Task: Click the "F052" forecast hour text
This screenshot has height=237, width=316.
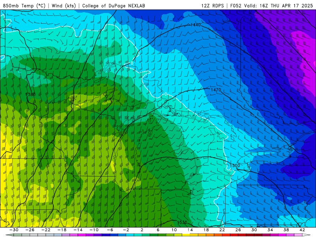Action: coord(235,6)
